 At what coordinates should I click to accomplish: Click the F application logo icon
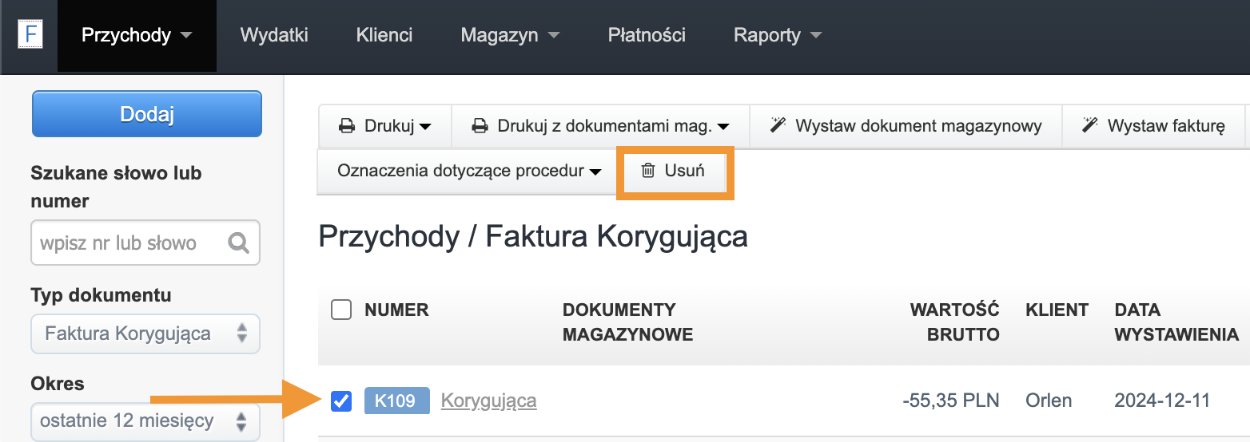click(30, 35)
